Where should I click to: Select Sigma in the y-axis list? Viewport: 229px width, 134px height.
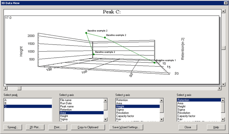(x=137, y=109)
